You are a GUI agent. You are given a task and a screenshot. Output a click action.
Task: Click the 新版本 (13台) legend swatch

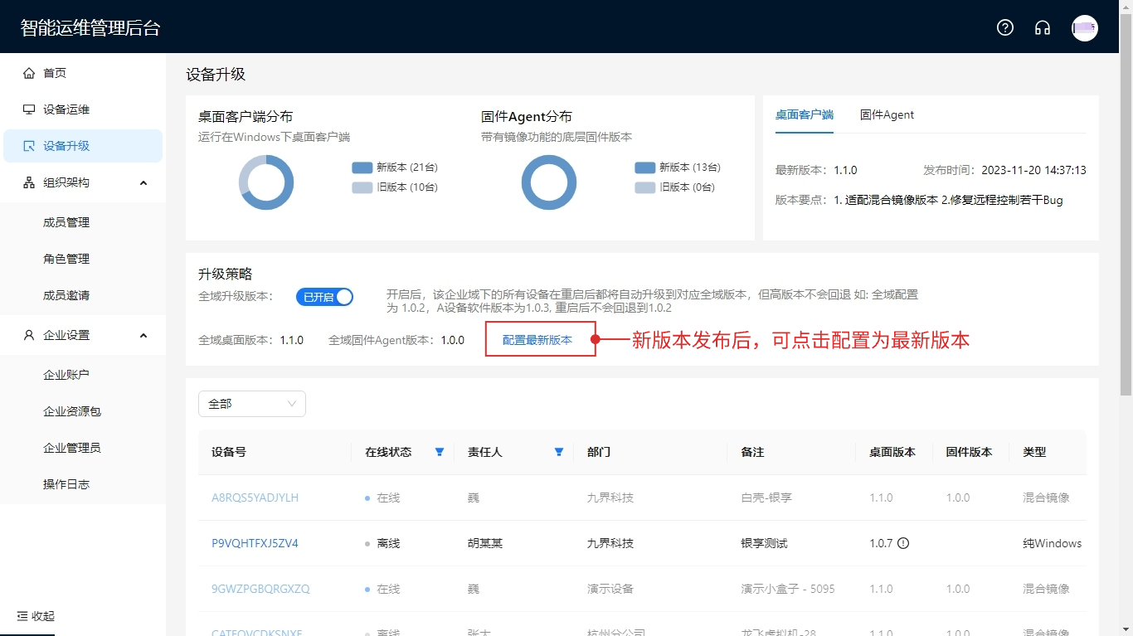tap(645, 167)
